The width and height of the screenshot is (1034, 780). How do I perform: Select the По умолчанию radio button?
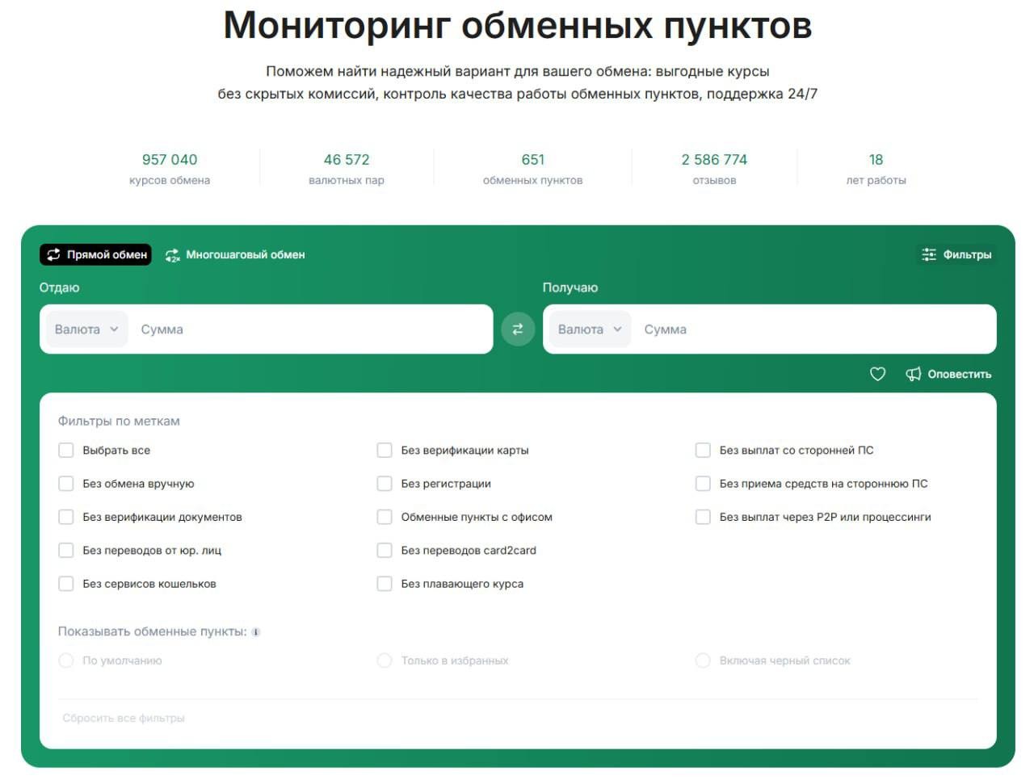pyautogui.click(x=66, y=660)
